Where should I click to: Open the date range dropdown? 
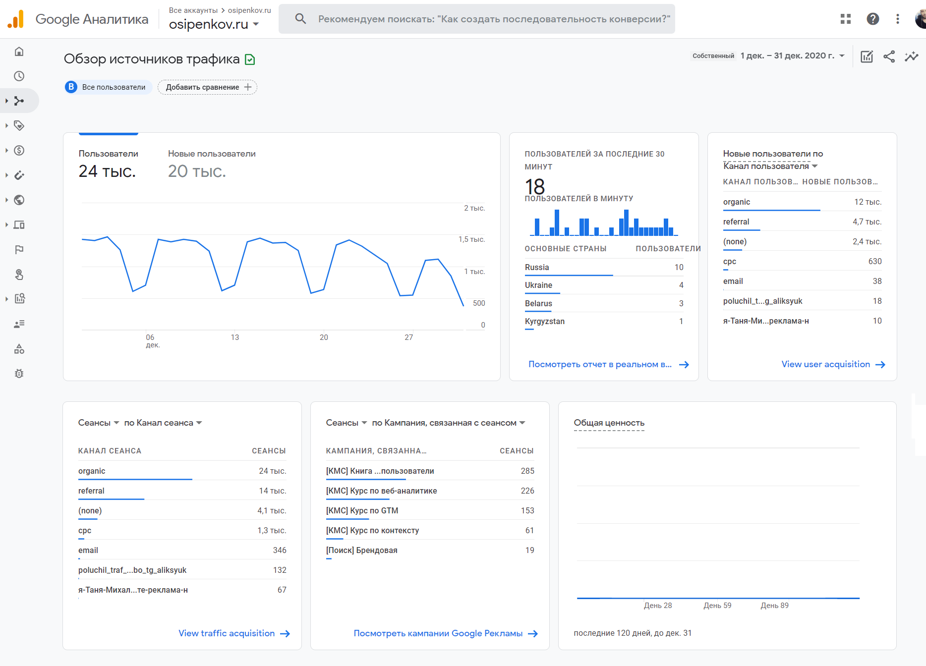[x=792, y=56]
